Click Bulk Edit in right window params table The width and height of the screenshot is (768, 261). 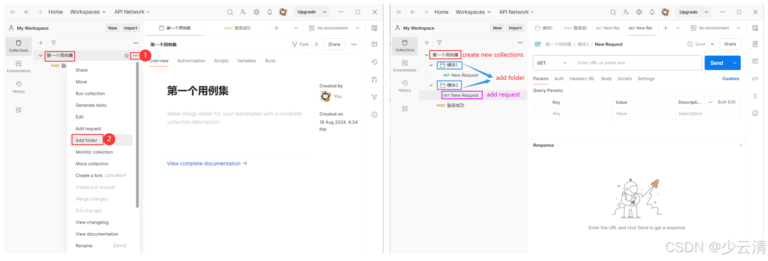pos(726,102)
